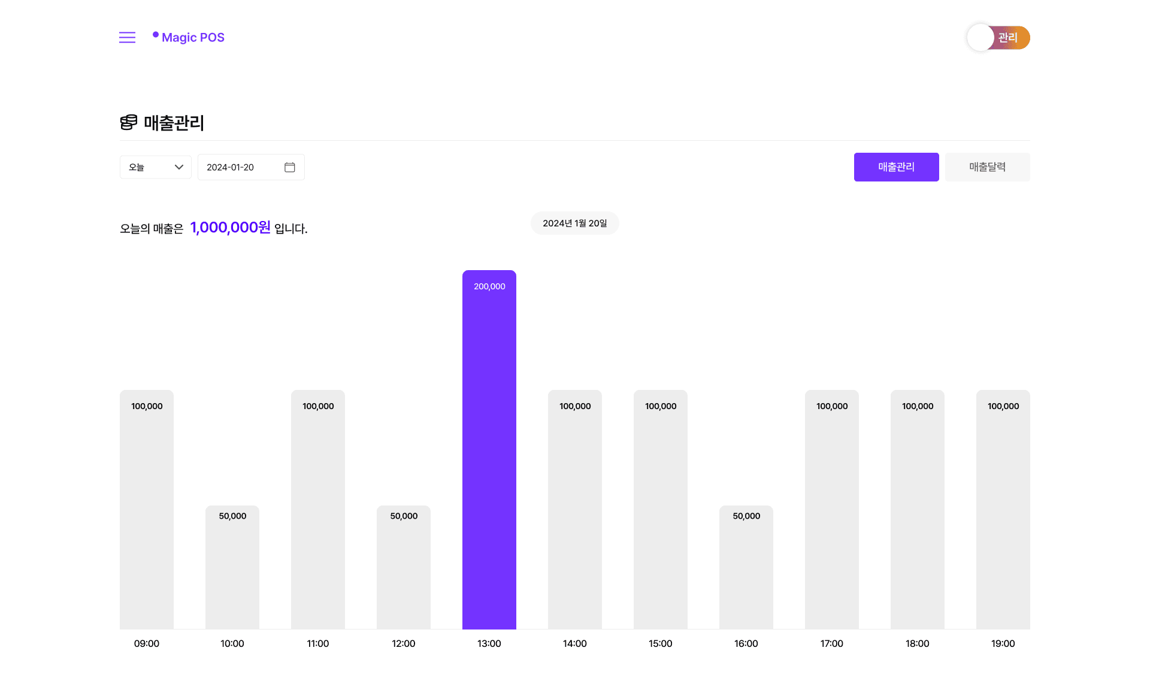Click the Magic POS logo
Viewport: 1150px width, 687px height.
coord(189,37)
